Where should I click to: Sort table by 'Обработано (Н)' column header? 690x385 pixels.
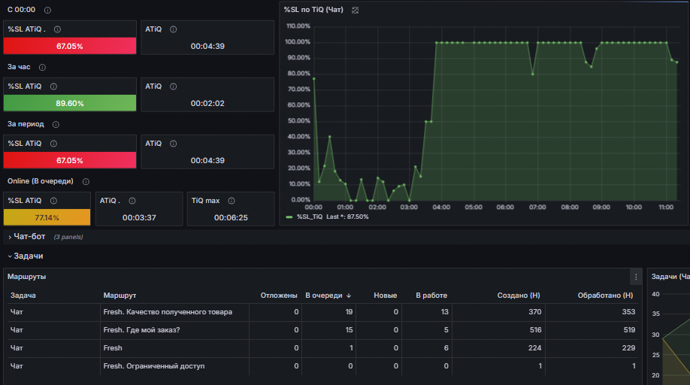pos(605,296)
